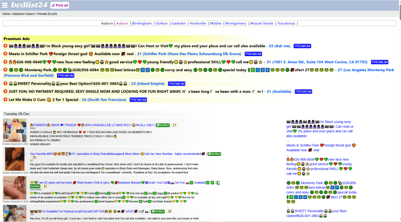The image size is (401, 222).
Task: Click PREMIUM badge on '31 (Available)' ad
Action: pyautogui.click(x=303, y=92)
